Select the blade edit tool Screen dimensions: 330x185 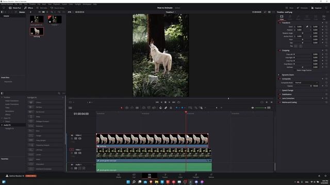[x=137, y=108]
